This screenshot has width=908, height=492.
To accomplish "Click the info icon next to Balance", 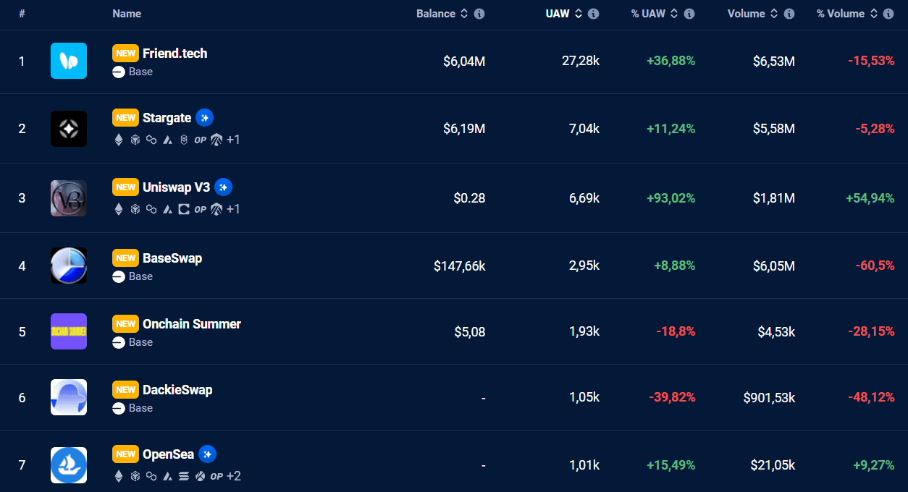I will 479,14.
